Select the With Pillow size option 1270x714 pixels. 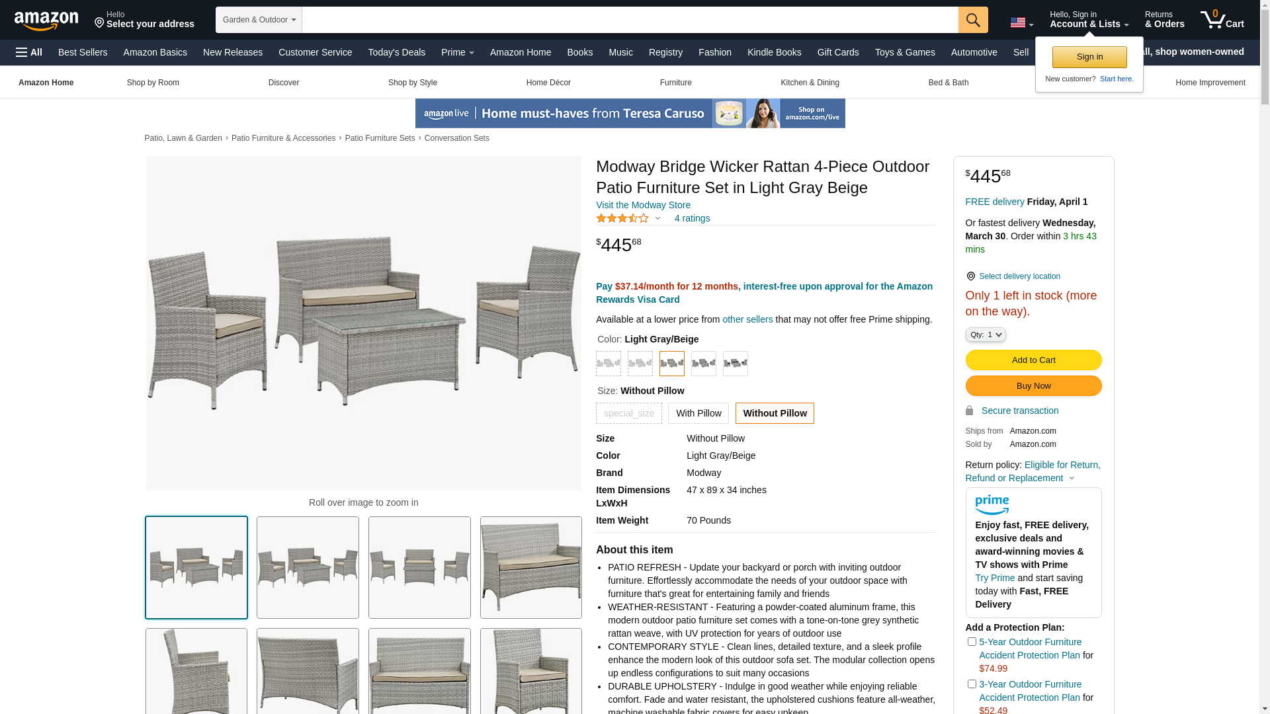click(x=698, y=413)
